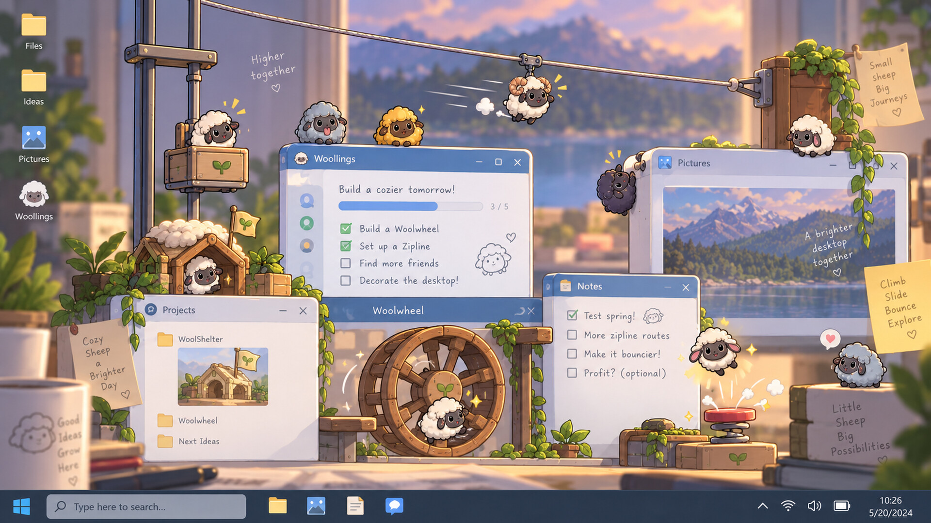Viewport: 931px width, 523px height.
Task: Click the WoolShelter preview thumbnail
Action: click(223, 376)
